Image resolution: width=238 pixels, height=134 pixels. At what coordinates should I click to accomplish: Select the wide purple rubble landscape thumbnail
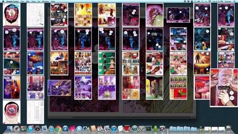pos(59,88)
